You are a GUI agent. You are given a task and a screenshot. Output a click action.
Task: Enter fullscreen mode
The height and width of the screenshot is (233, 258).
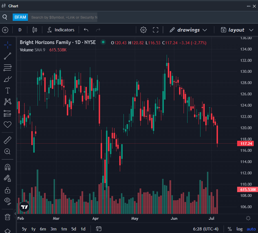pyautogui.click(x=155, y=30)
